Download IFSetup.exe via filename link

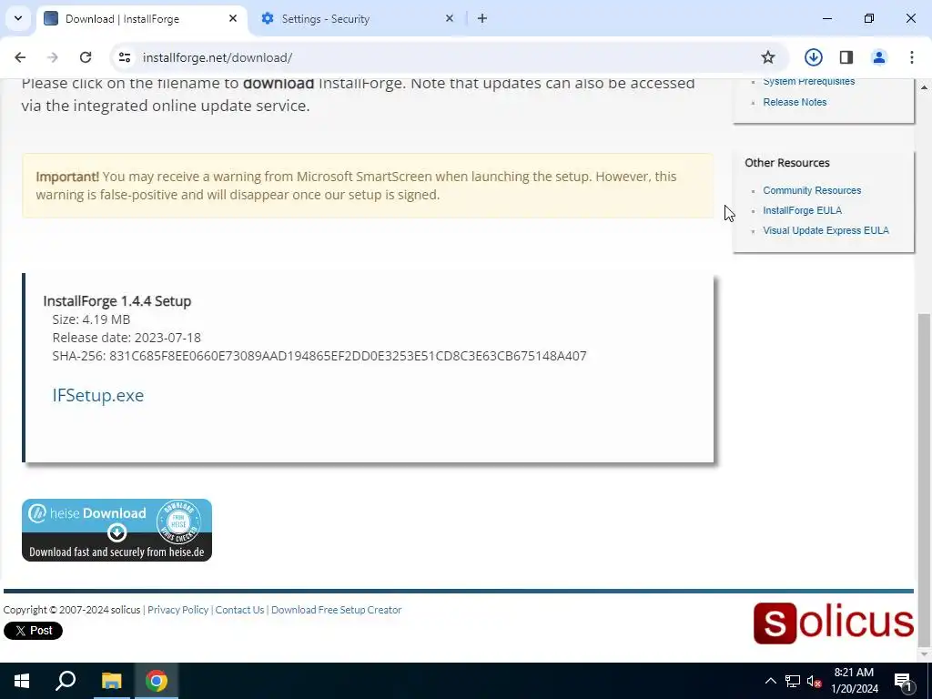point(98,395)
